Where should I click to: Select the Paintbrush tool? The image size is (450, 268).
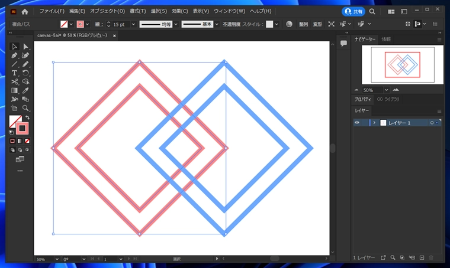pos(25,64)
